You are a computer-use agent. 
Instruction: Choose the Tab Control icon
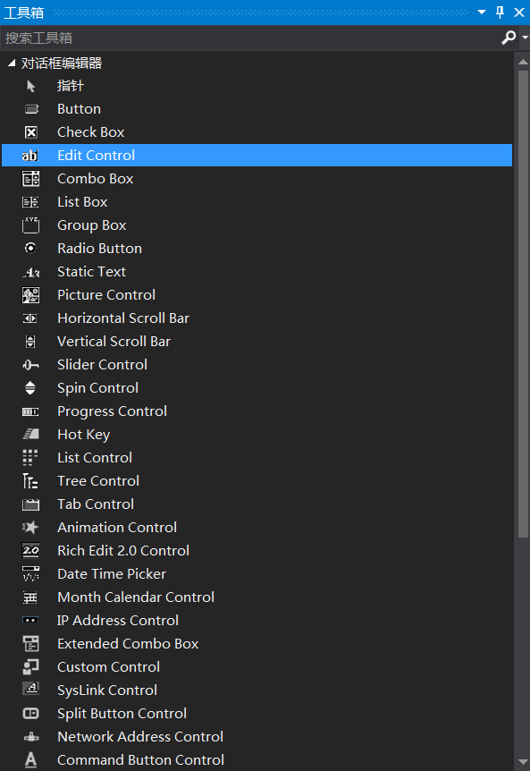(x=31, y=504)
